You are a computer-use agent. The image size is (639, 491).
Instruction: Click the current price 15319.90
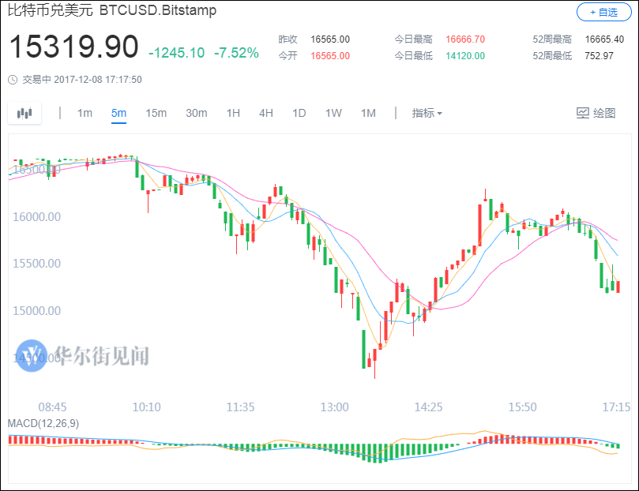(73, 47)
